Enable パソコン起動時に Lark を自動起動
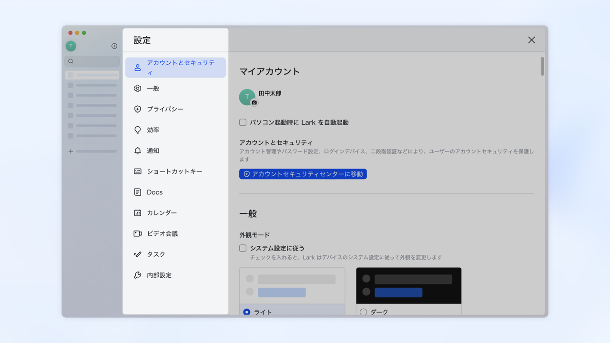 243,122
